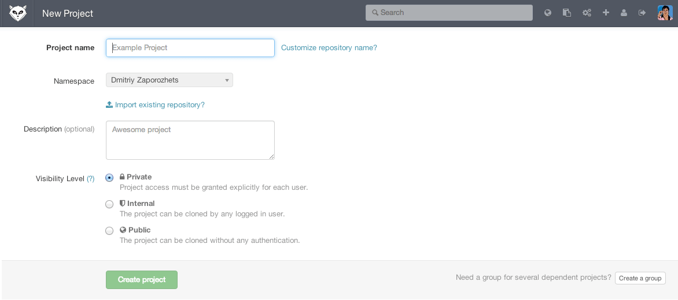Click the plus icon for new project
The height and width of the screenshot is (300, 678).
pyautogui.click(x=606, y=13)
